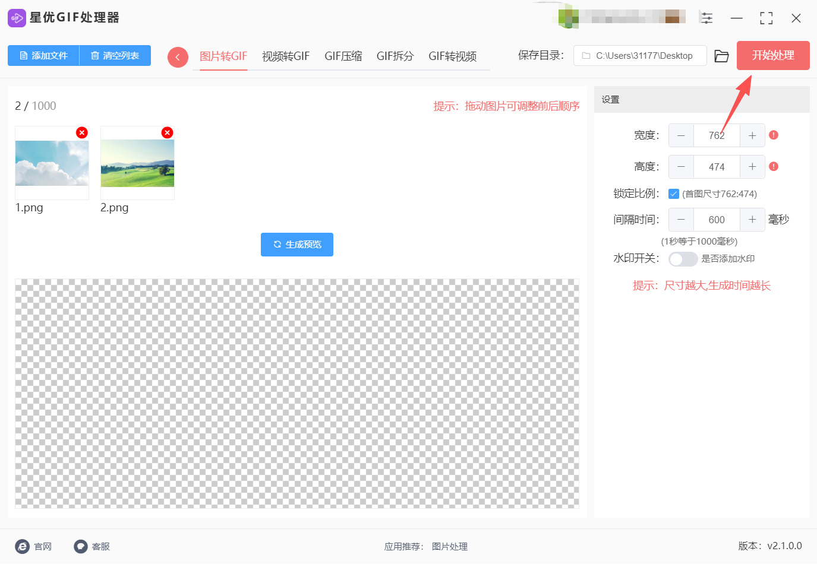点击保存目录路径输入框
The width and height of the screenshot is (817, 564).
(640, 55)
